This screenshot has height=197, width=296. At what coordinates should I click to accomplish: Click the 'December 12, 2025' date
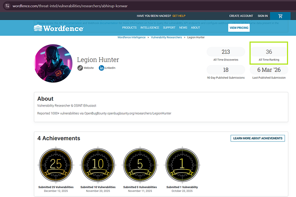56,191
